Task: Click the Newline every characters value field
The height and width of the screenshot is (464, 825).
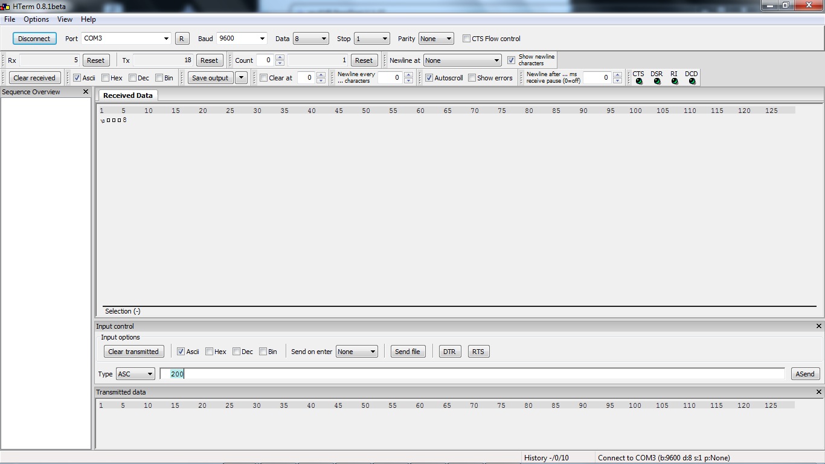Action: pyautogui.click(x=391, y=78)
